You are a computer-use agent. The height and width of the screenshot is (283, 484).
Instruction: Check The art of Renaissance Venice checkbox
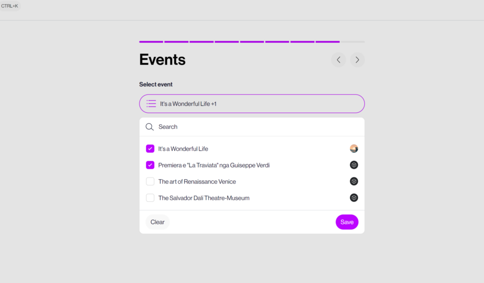tap(150, 181)
